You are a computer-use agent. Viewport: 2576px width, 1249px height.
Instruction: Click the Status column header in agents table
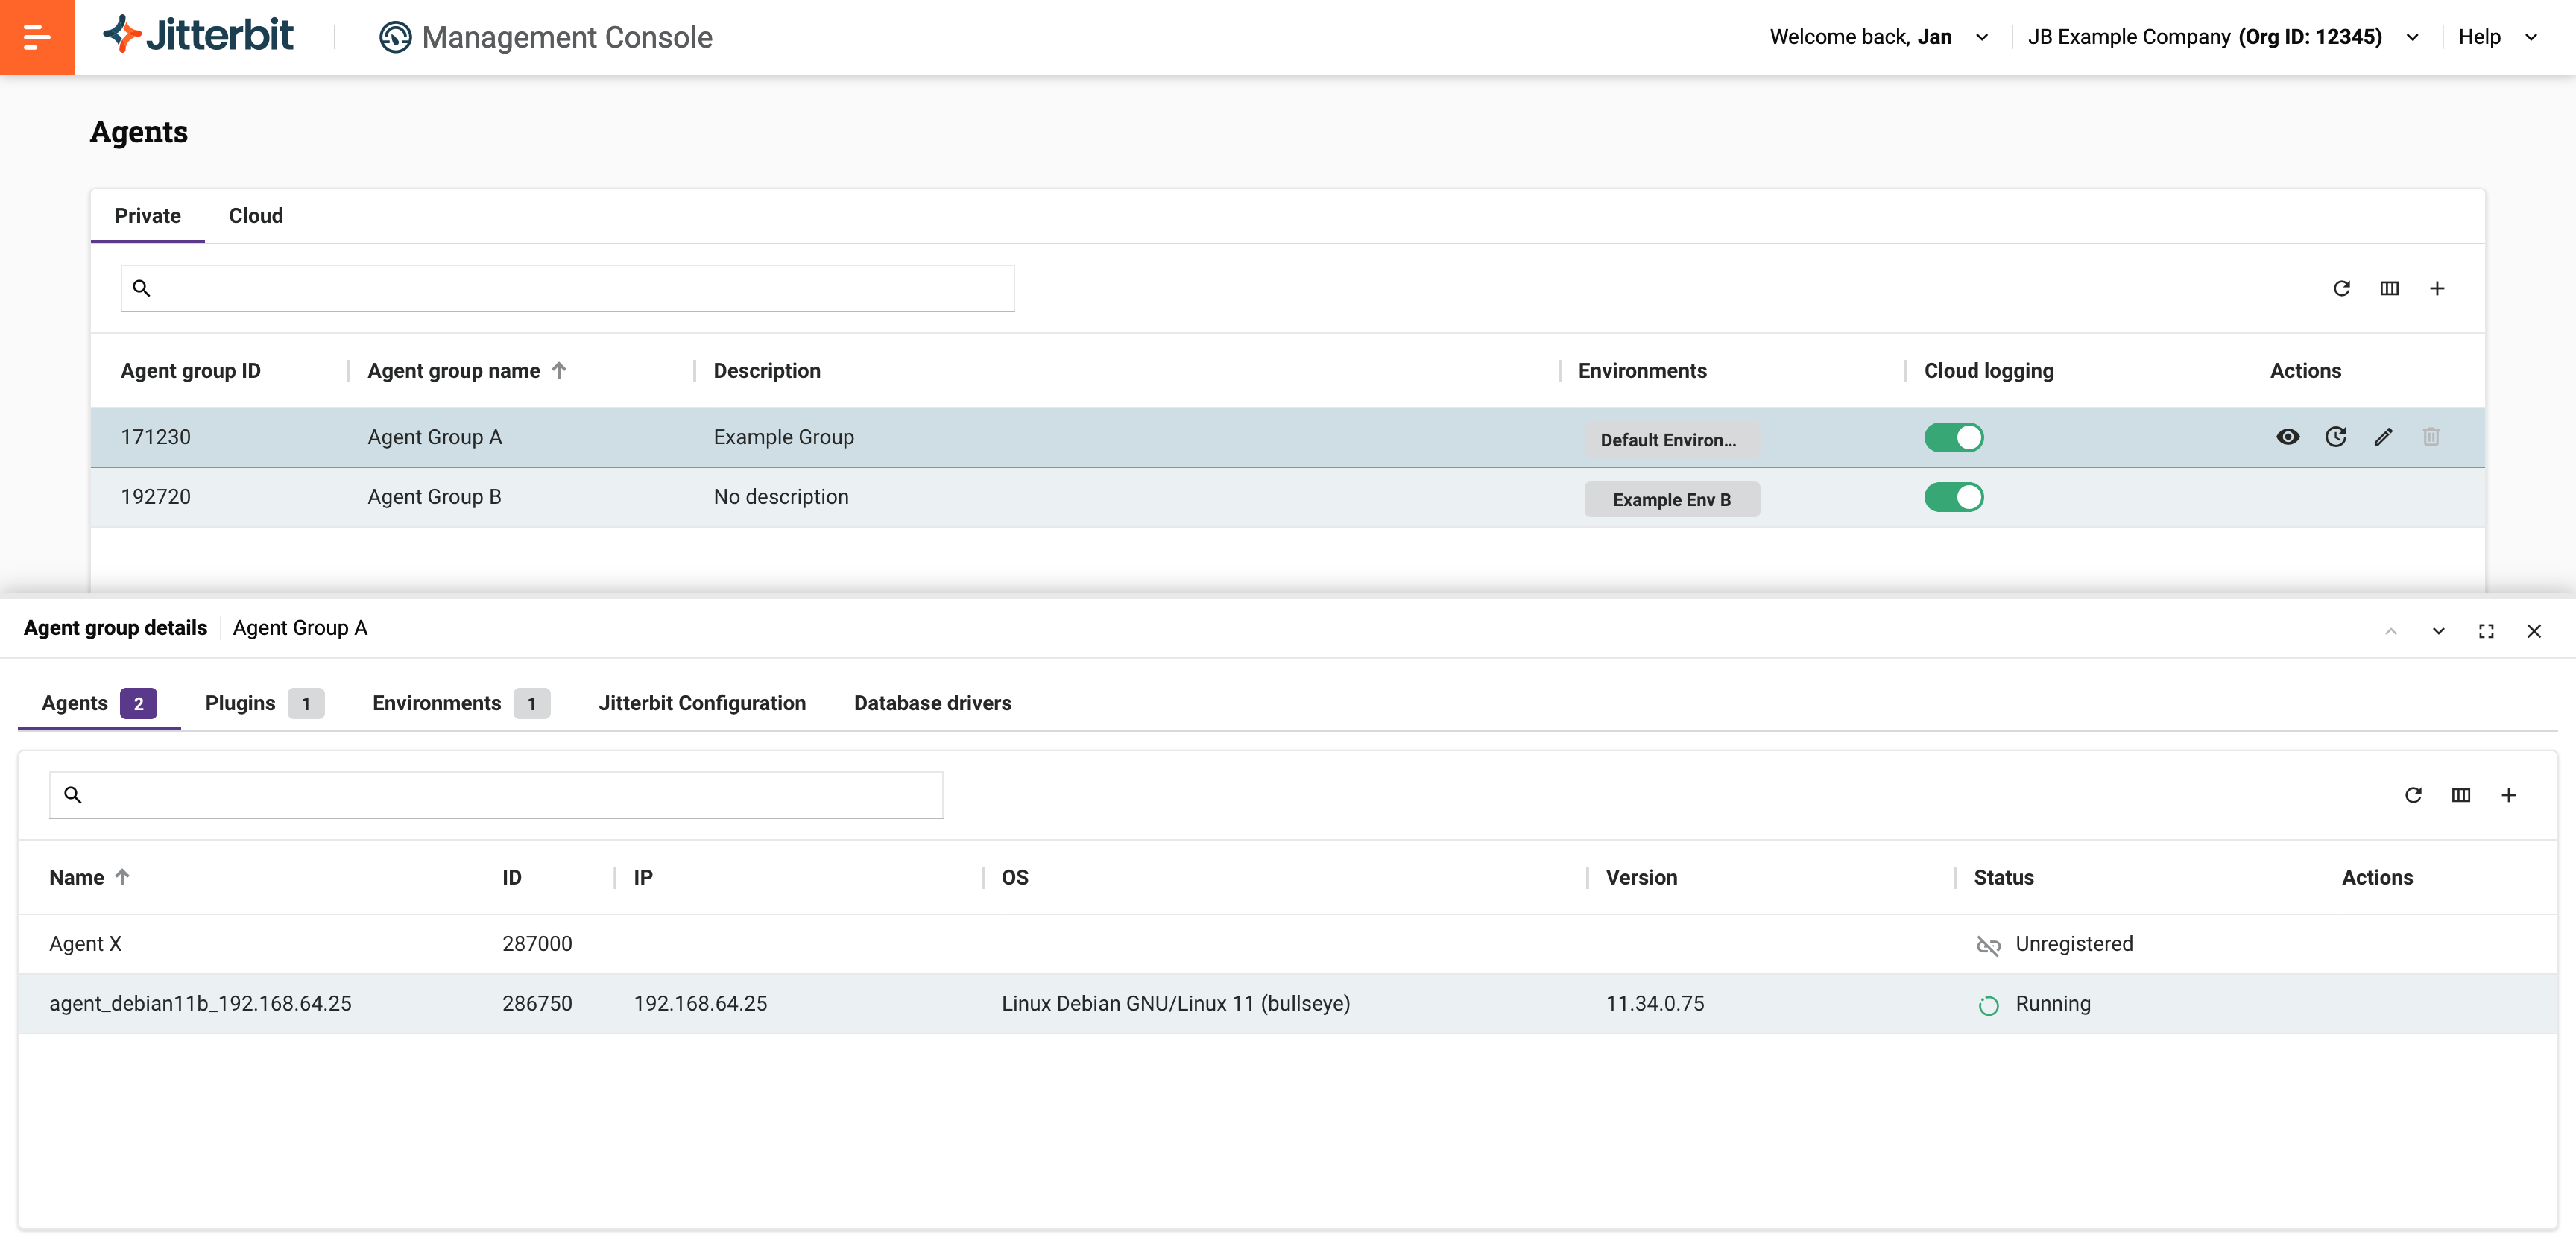click(2004, 877)
